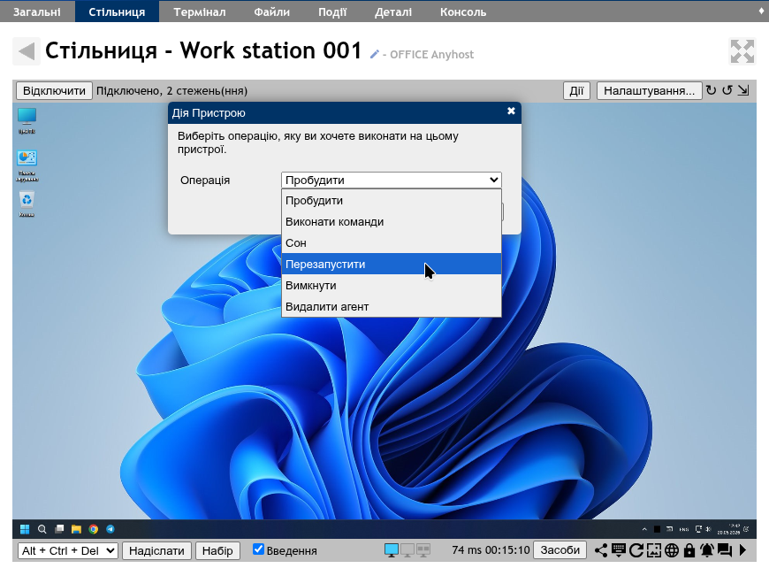Click the clock in the remote taskbar
The height and width of the screenshot is (576, 769).
pos(728,529)
